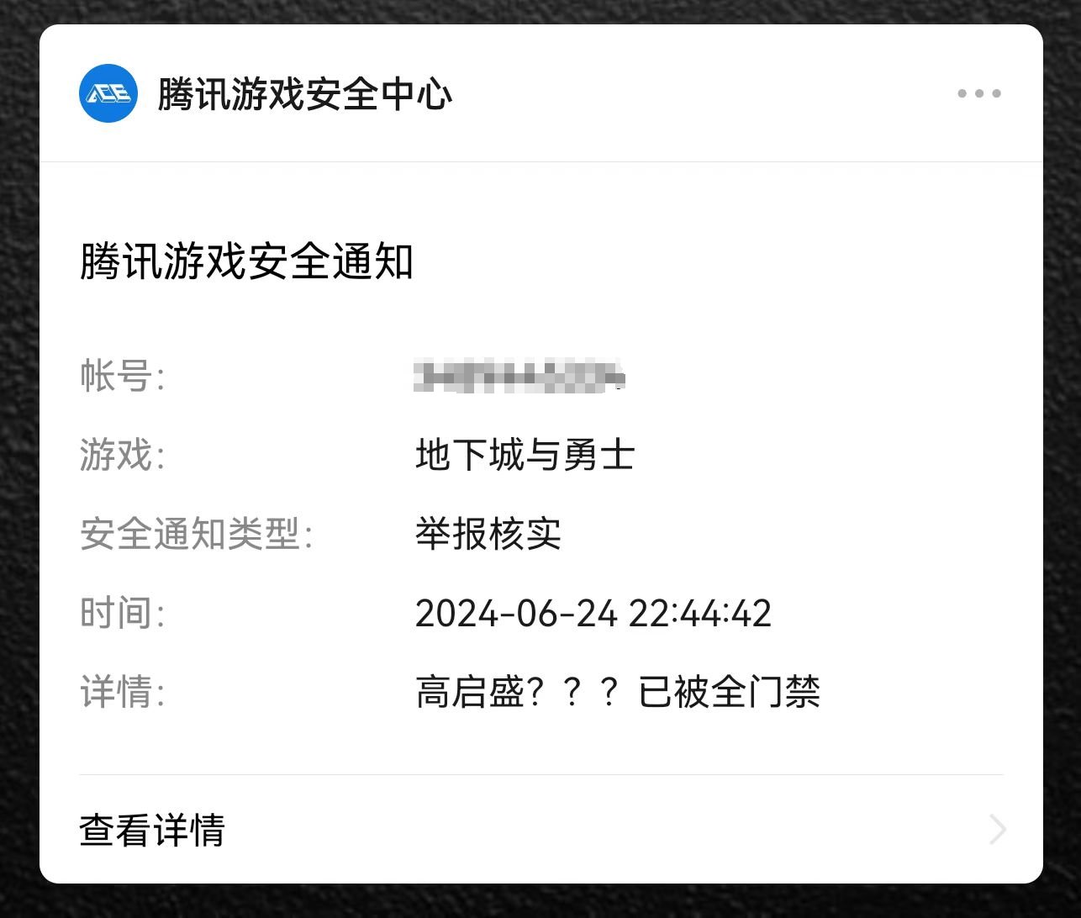
Task: Click the 时间 field label
Action: coord(122,613)
